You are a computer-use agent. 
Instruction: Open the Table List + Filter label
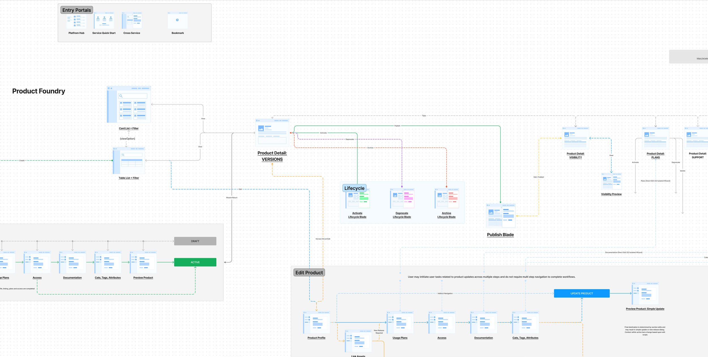pyautogui.click(x=129, y=178)
